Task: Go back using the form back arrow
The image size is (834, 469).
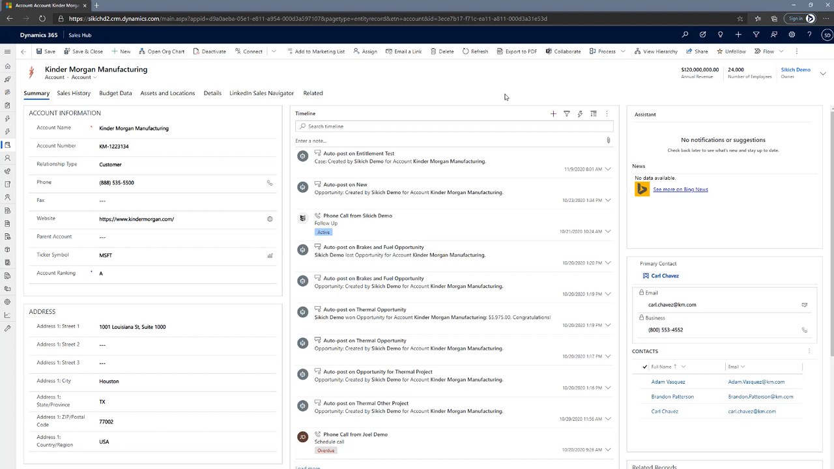Action: pos(23,51)
